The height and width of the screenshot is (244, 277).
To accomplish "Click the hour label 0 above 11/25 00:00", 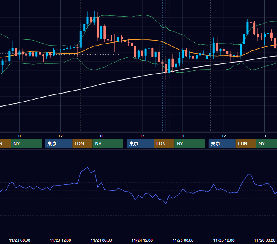I will (183, 136).
